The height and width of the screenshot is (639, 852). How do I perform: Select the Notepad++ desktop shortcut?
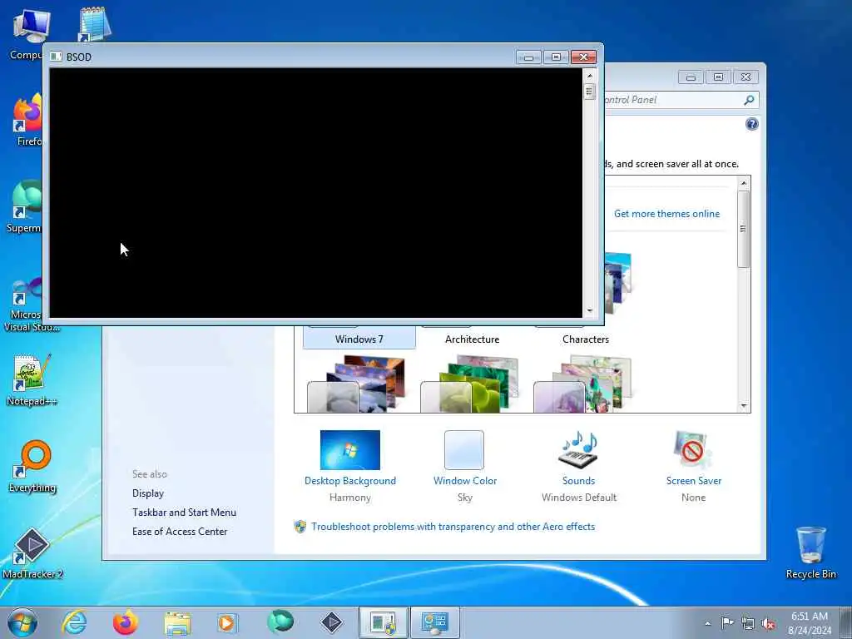pyautogui.click(x=32, y=379)
